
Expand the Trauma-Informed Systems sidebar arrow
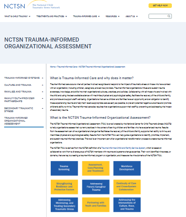coord(42,78)
